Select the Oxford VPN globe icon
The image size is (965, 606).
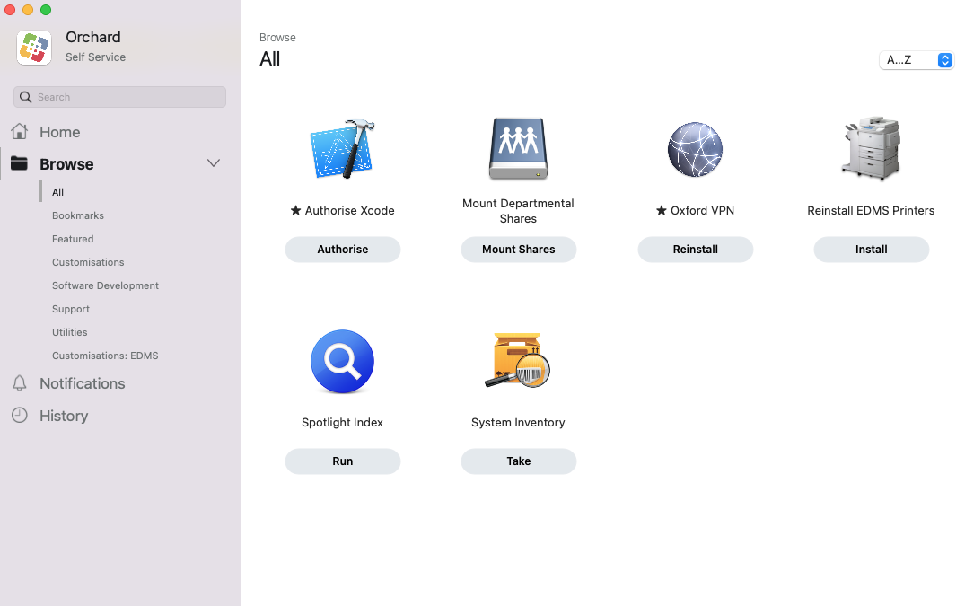click(x=695, y=149)
